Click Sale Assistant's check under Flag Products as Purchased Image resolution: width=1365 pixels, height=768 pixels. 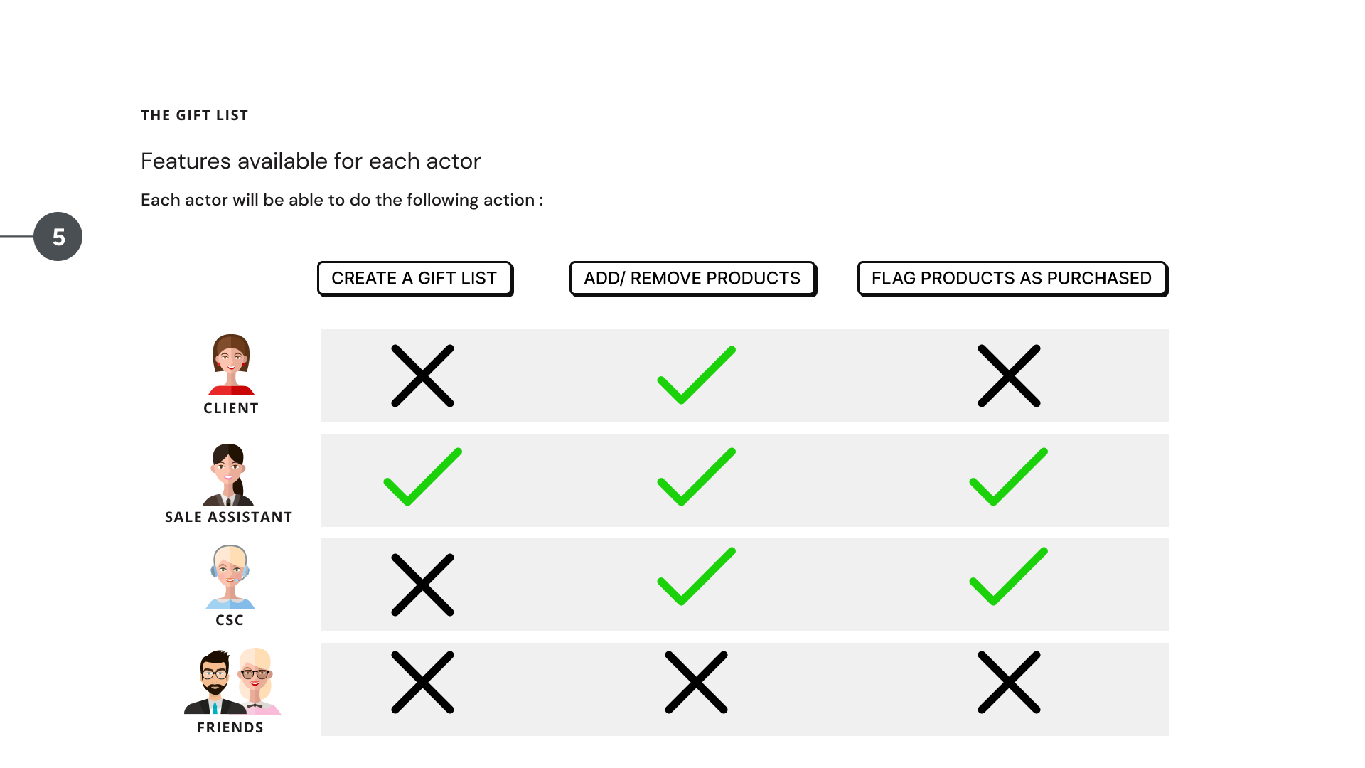tap(1008, 476)
